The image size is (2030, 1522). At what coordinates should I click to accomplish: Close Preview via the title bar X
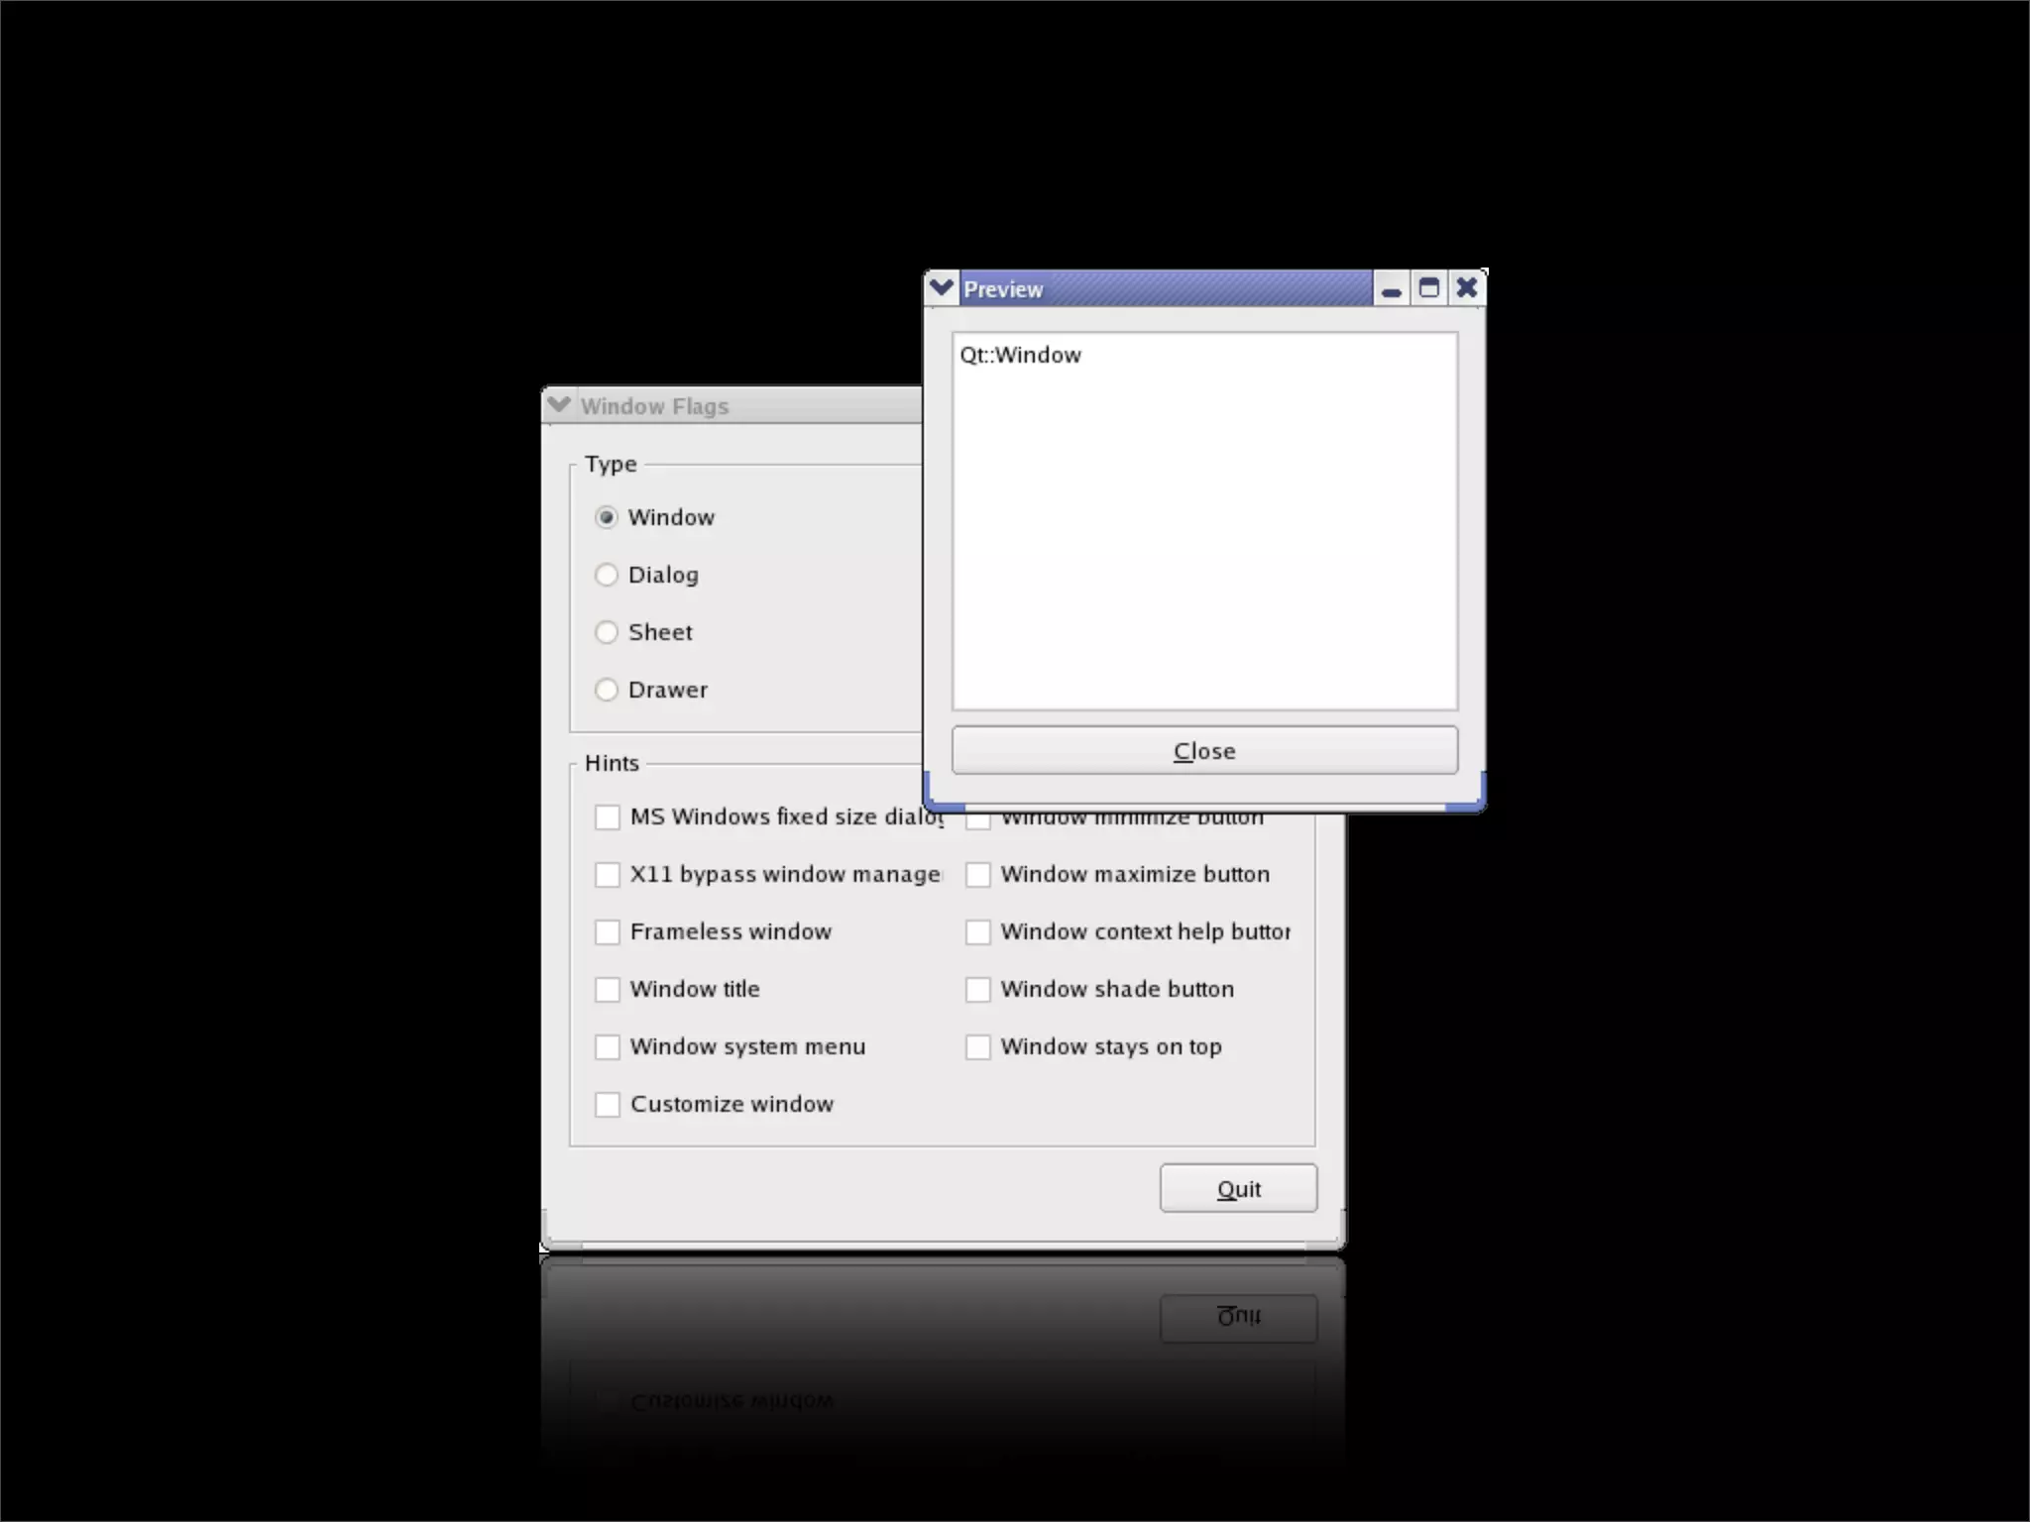1466,288
